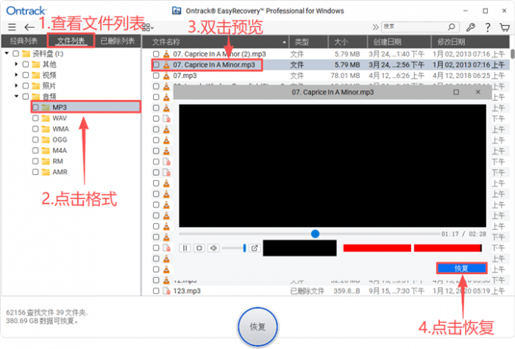
Task: Open preview in external player icon
Action: tap(254, 248)
